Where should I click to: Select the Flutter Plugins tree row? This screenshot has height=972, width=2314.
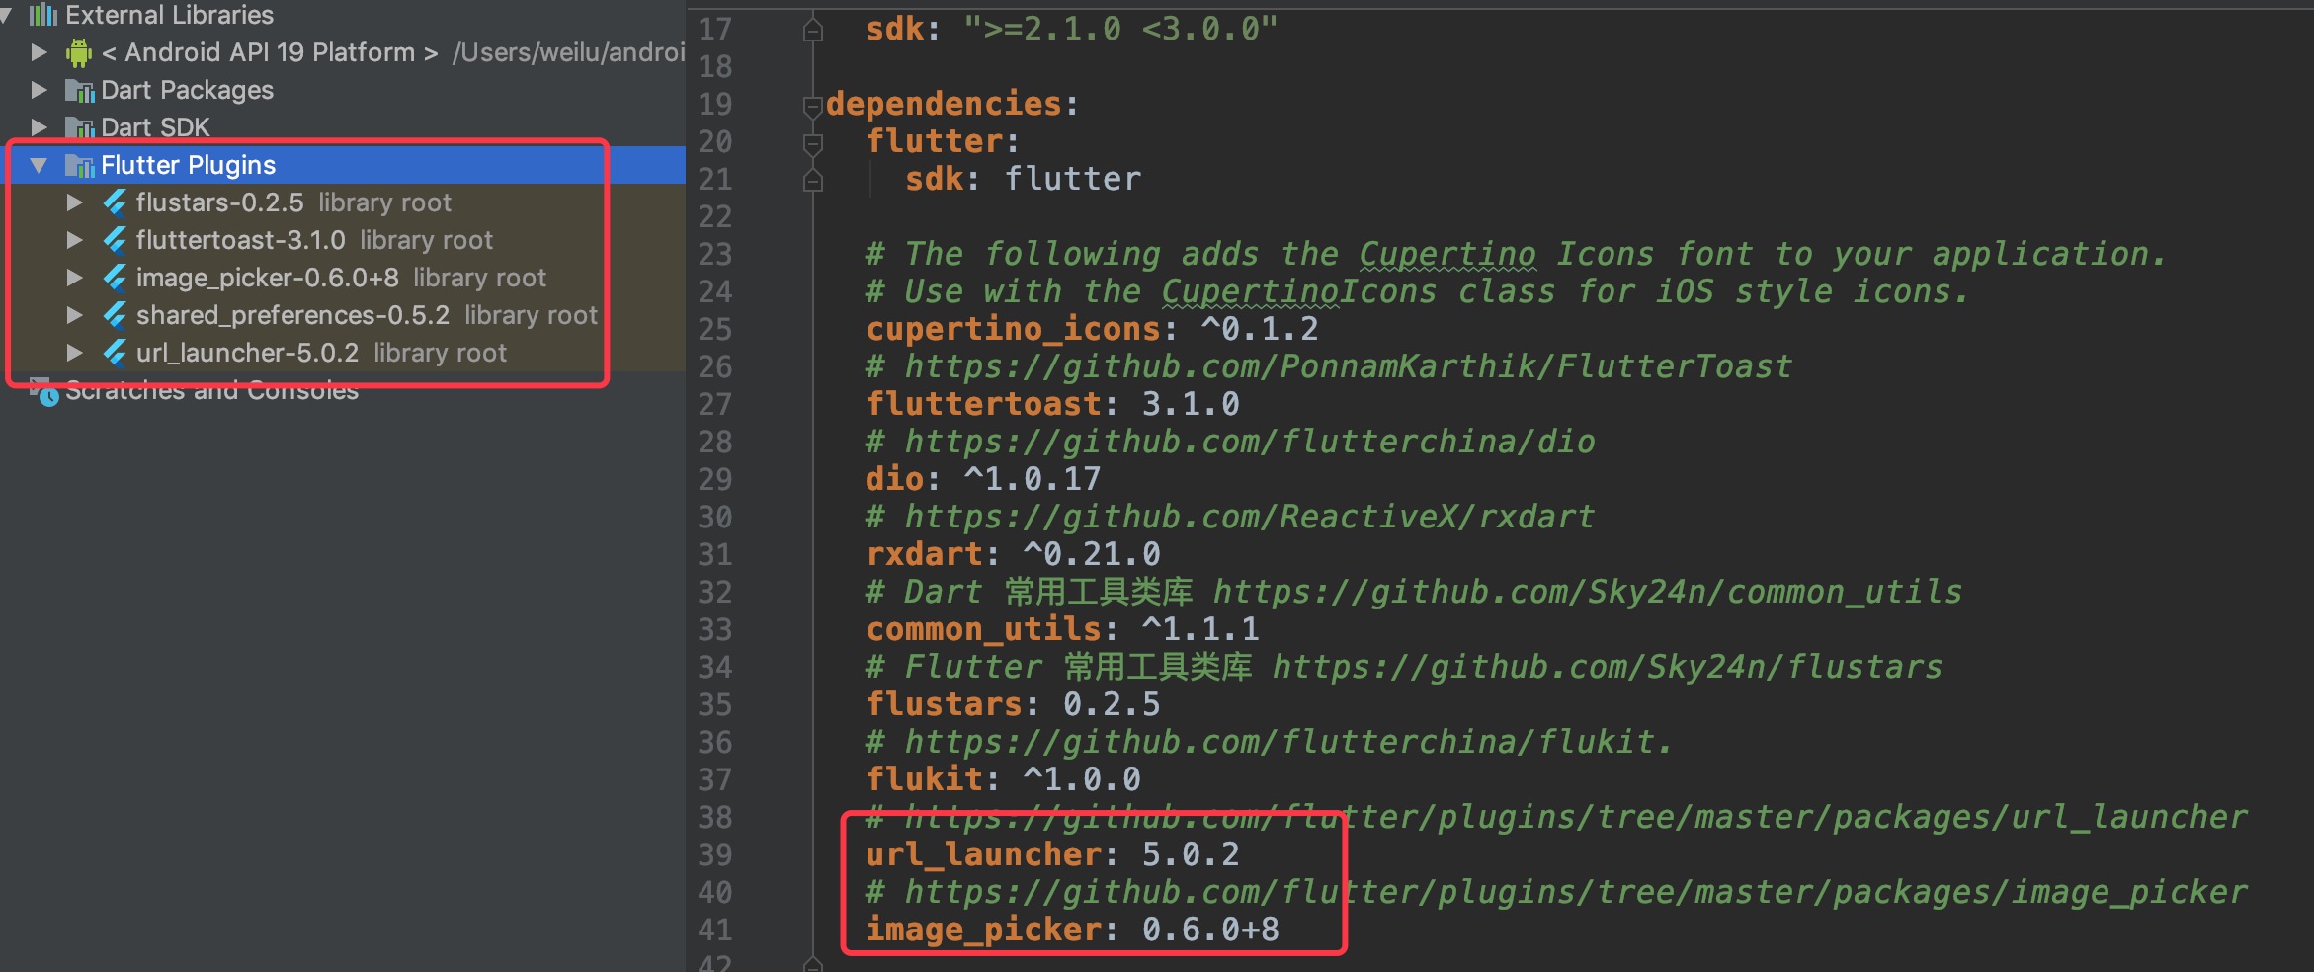click(x=343, y=165)
